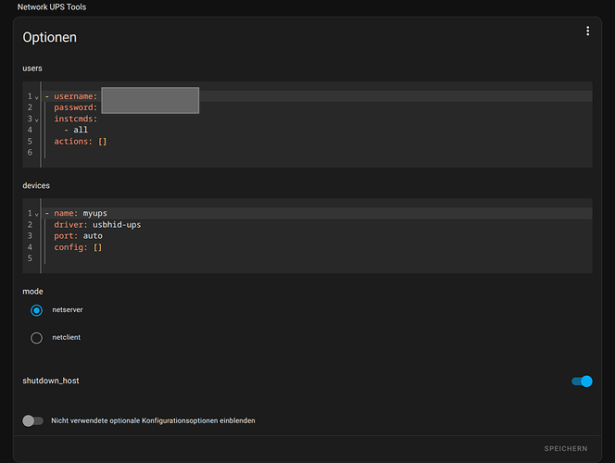The width and height of the screenshot is (615, 463).
Task: Click the '- all' instcmds entry
Action: click(x=76, y=130)
